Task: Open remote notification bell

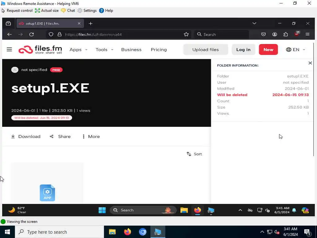Action: pos(294,210)
